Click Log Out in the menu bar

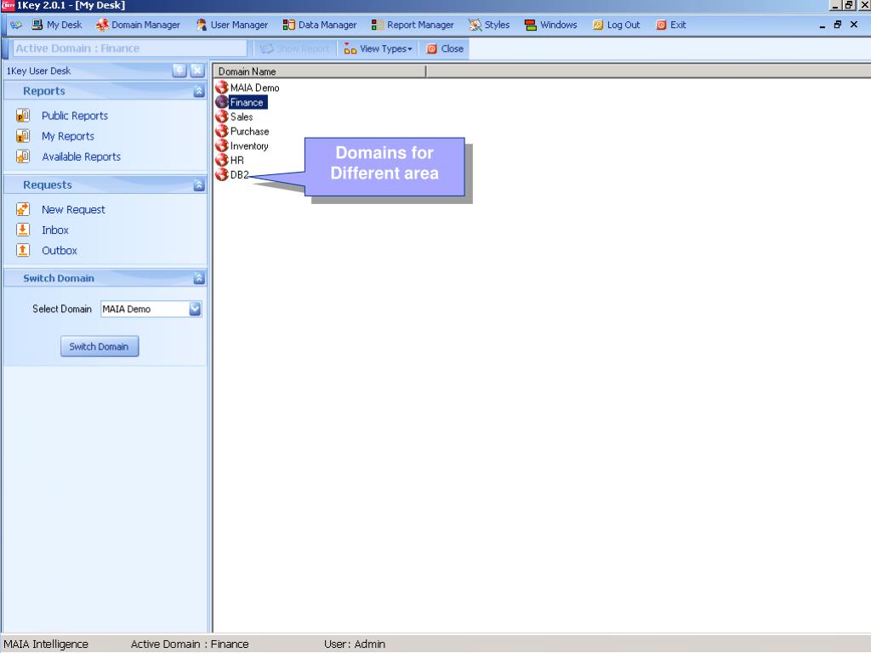pos(617,25)
